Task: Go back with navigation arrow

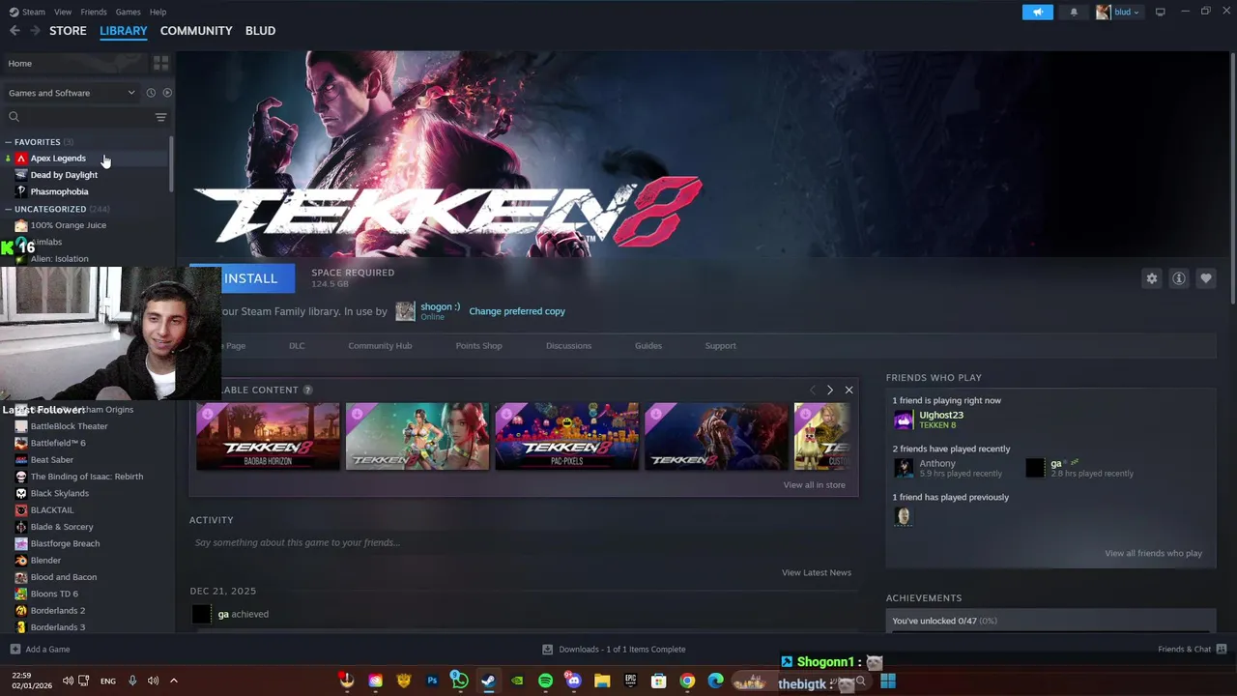Action: pyautogui.click(x=14, y=31)
